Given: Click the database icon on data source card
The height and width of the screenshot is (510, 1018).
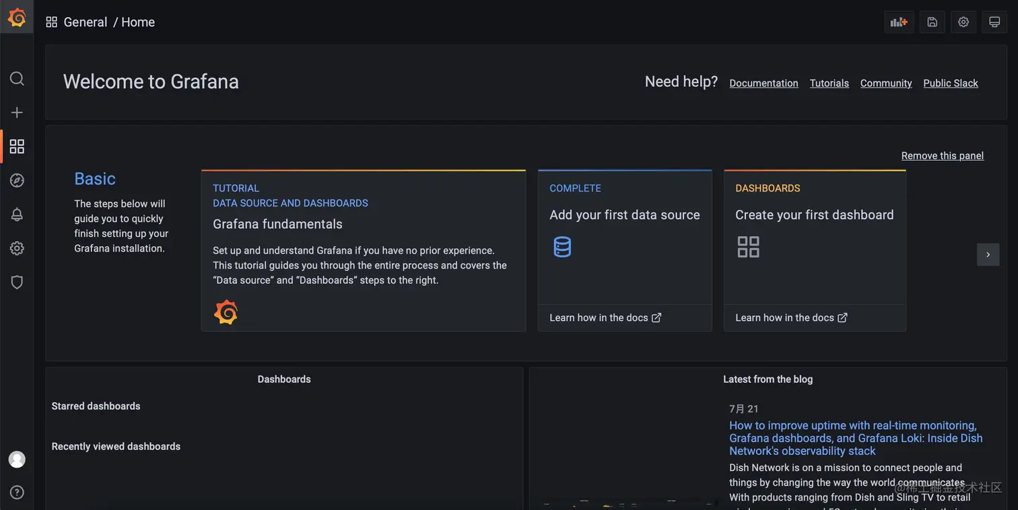Looking at the screenshot, I should 562,247.
